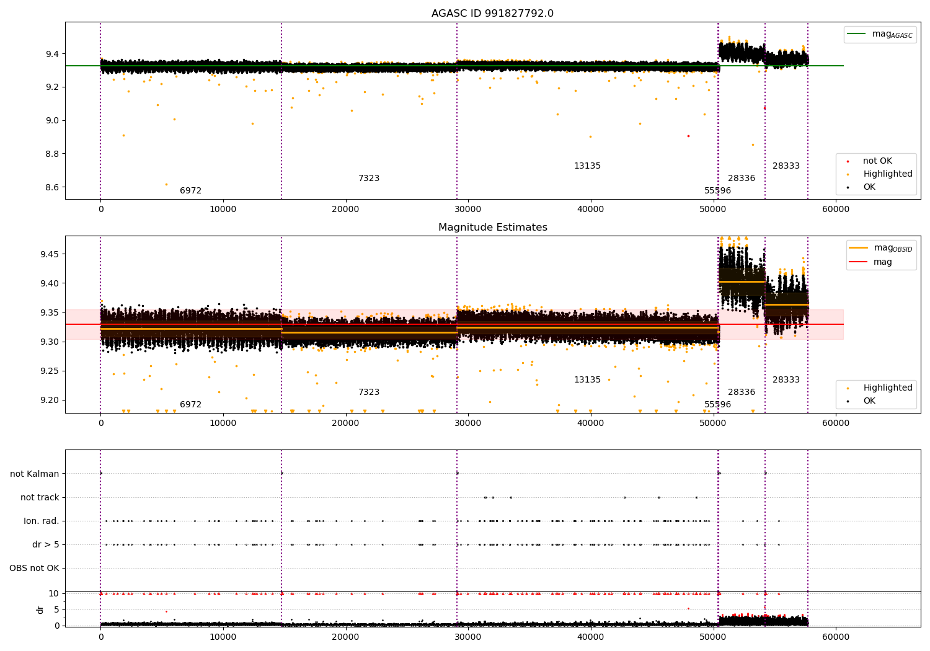This screenshot has width=930, height=651.
Task: Click OBSID label 6972 in the middle plot
Action: click(x=190, y=405)
